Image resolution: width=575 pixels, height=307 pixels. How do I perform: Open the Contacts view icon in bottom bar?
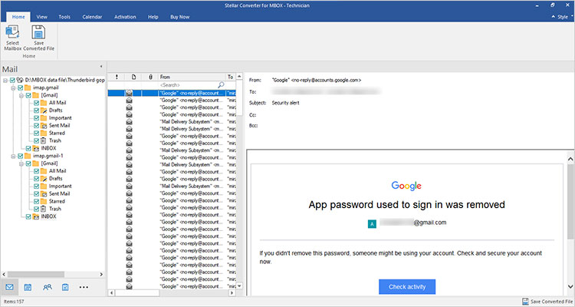pos(48,287)
